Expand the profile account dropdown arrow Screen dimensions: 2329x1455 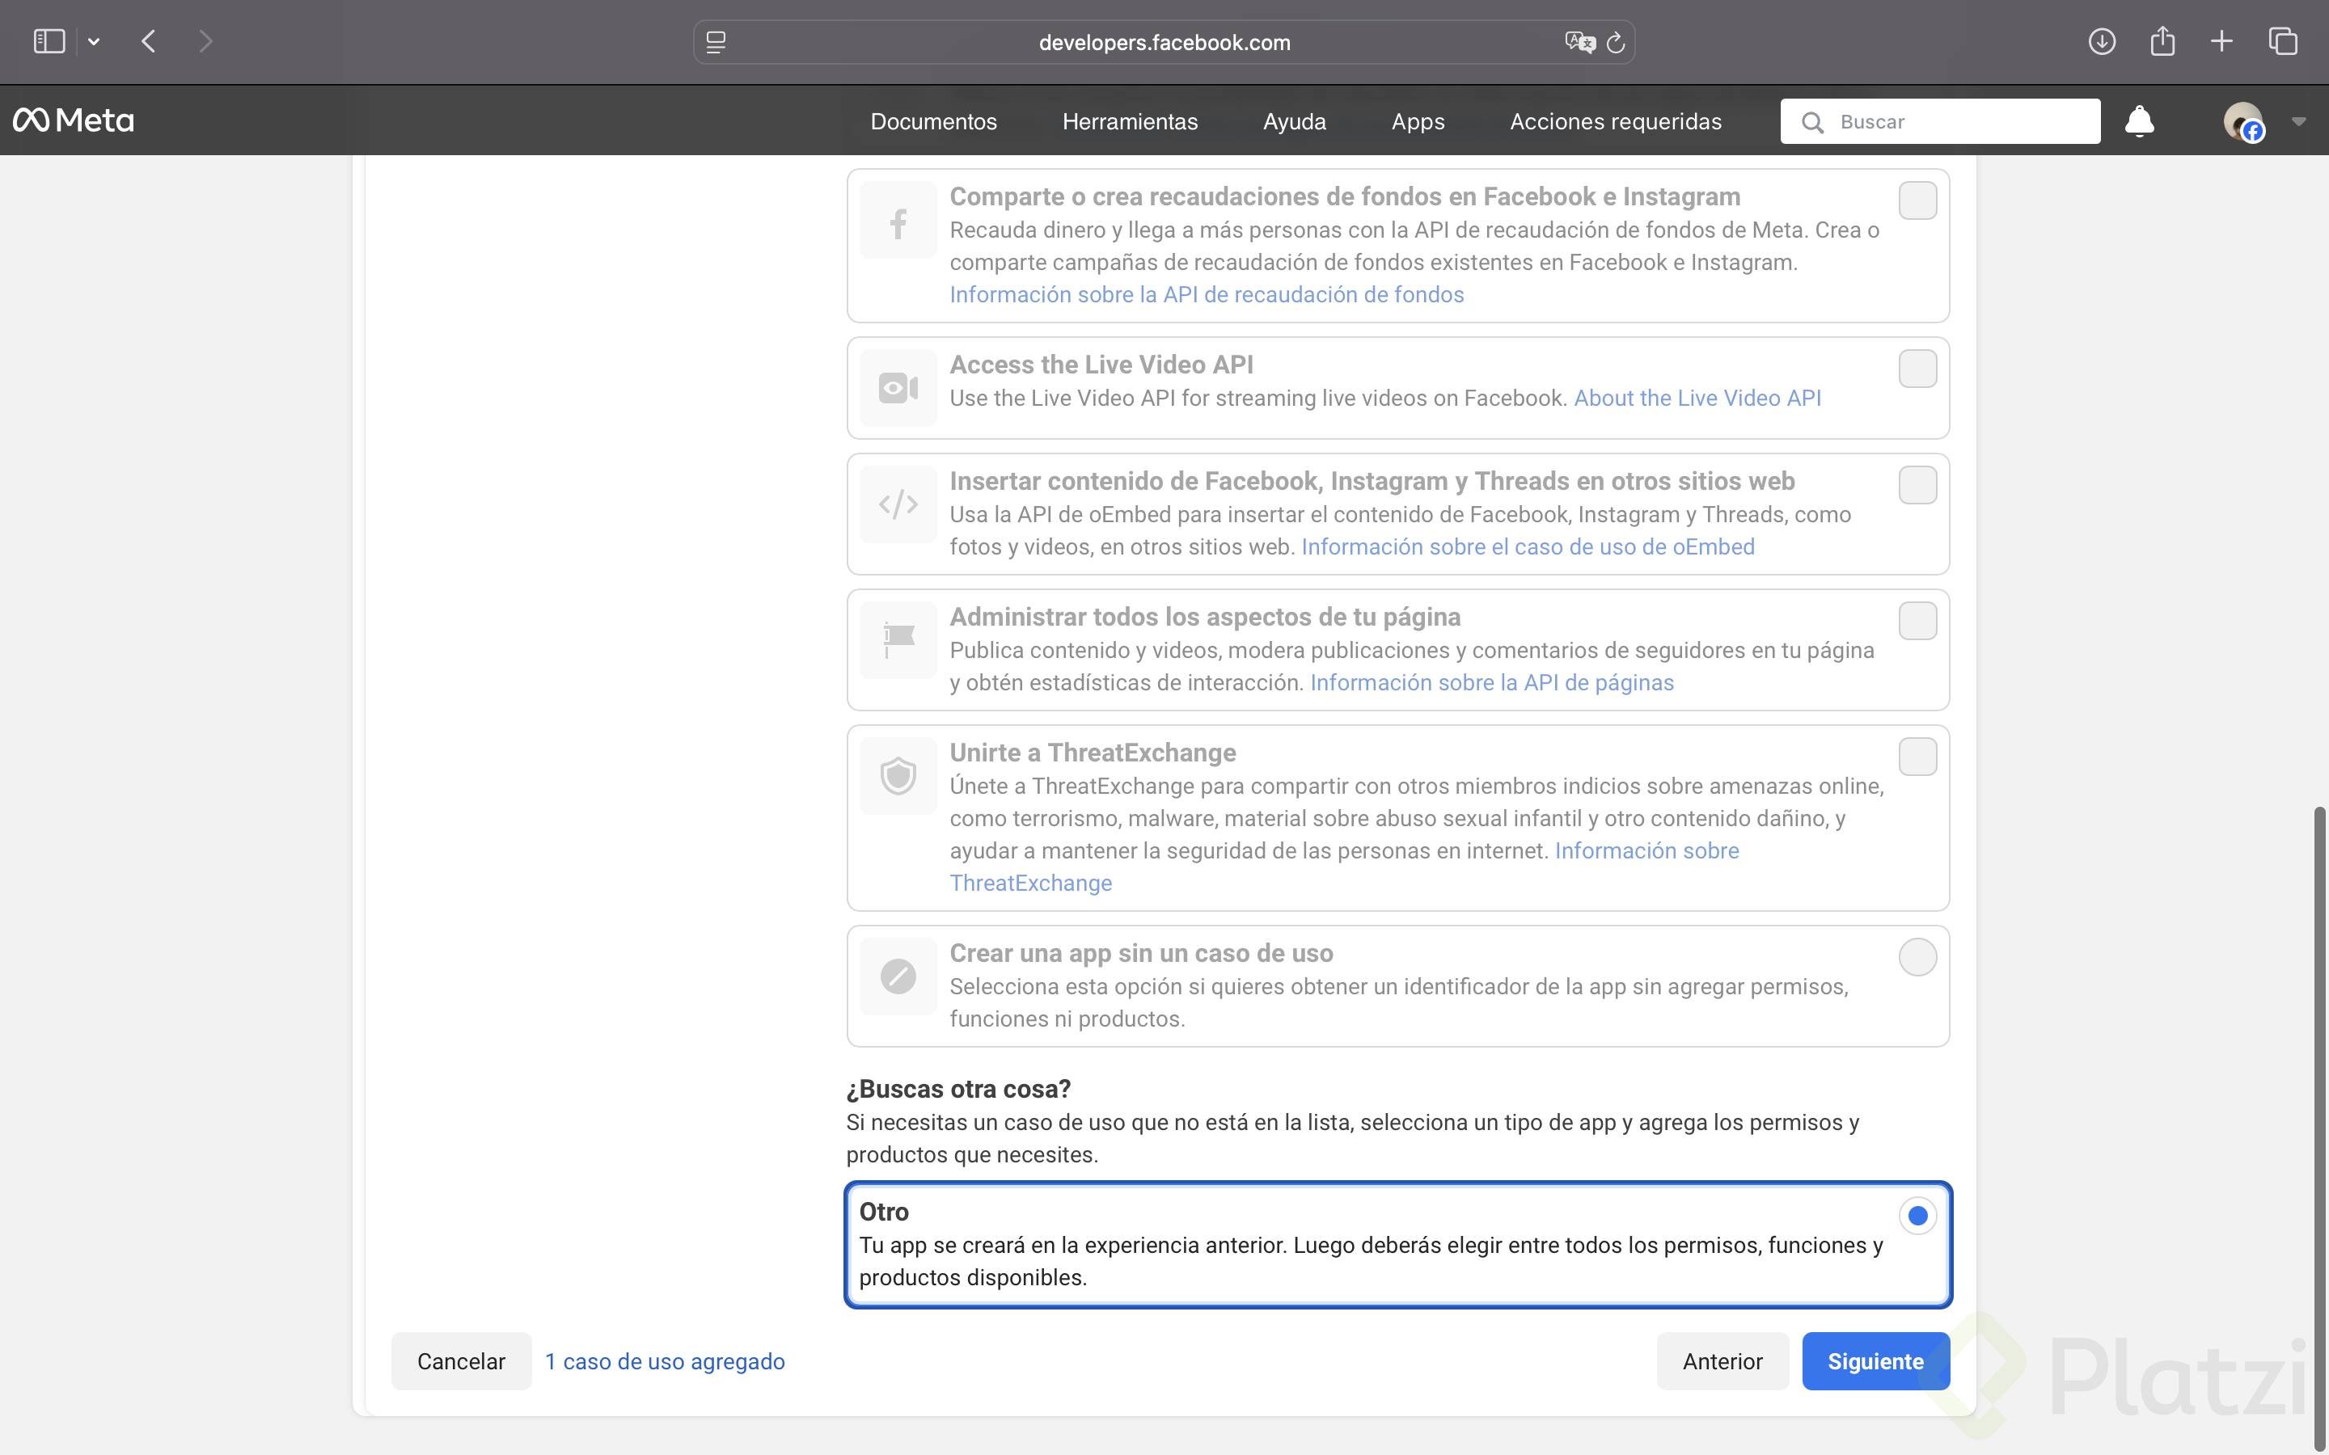[x=2298, y=121]
